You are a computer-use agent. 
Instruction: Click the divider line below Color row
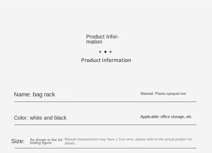tap(105, 125)
